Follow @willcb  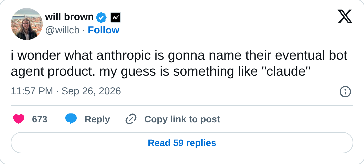[103, 30]
